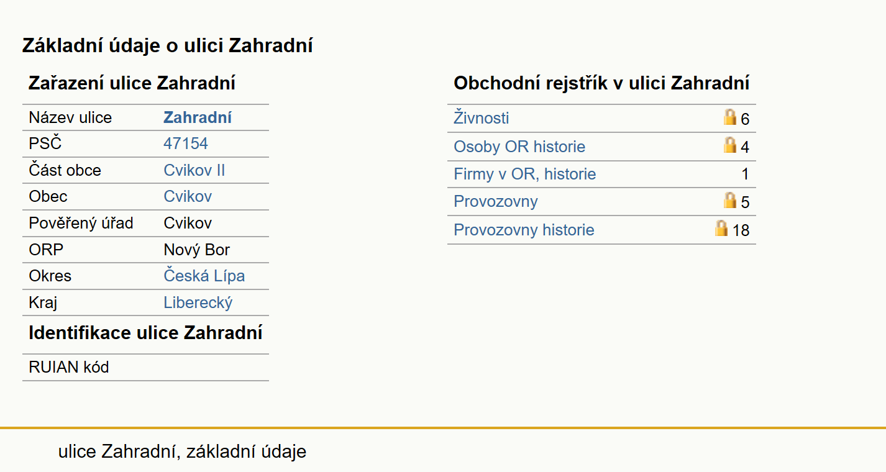Image resolution: width=886 pixels, height=472 pixels.
Task: Open Osoby OR historie link
Action: [x=519, y=147]
